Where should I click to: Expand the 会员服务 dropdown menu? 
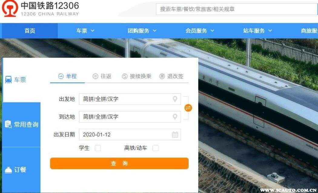coord(200,31)
